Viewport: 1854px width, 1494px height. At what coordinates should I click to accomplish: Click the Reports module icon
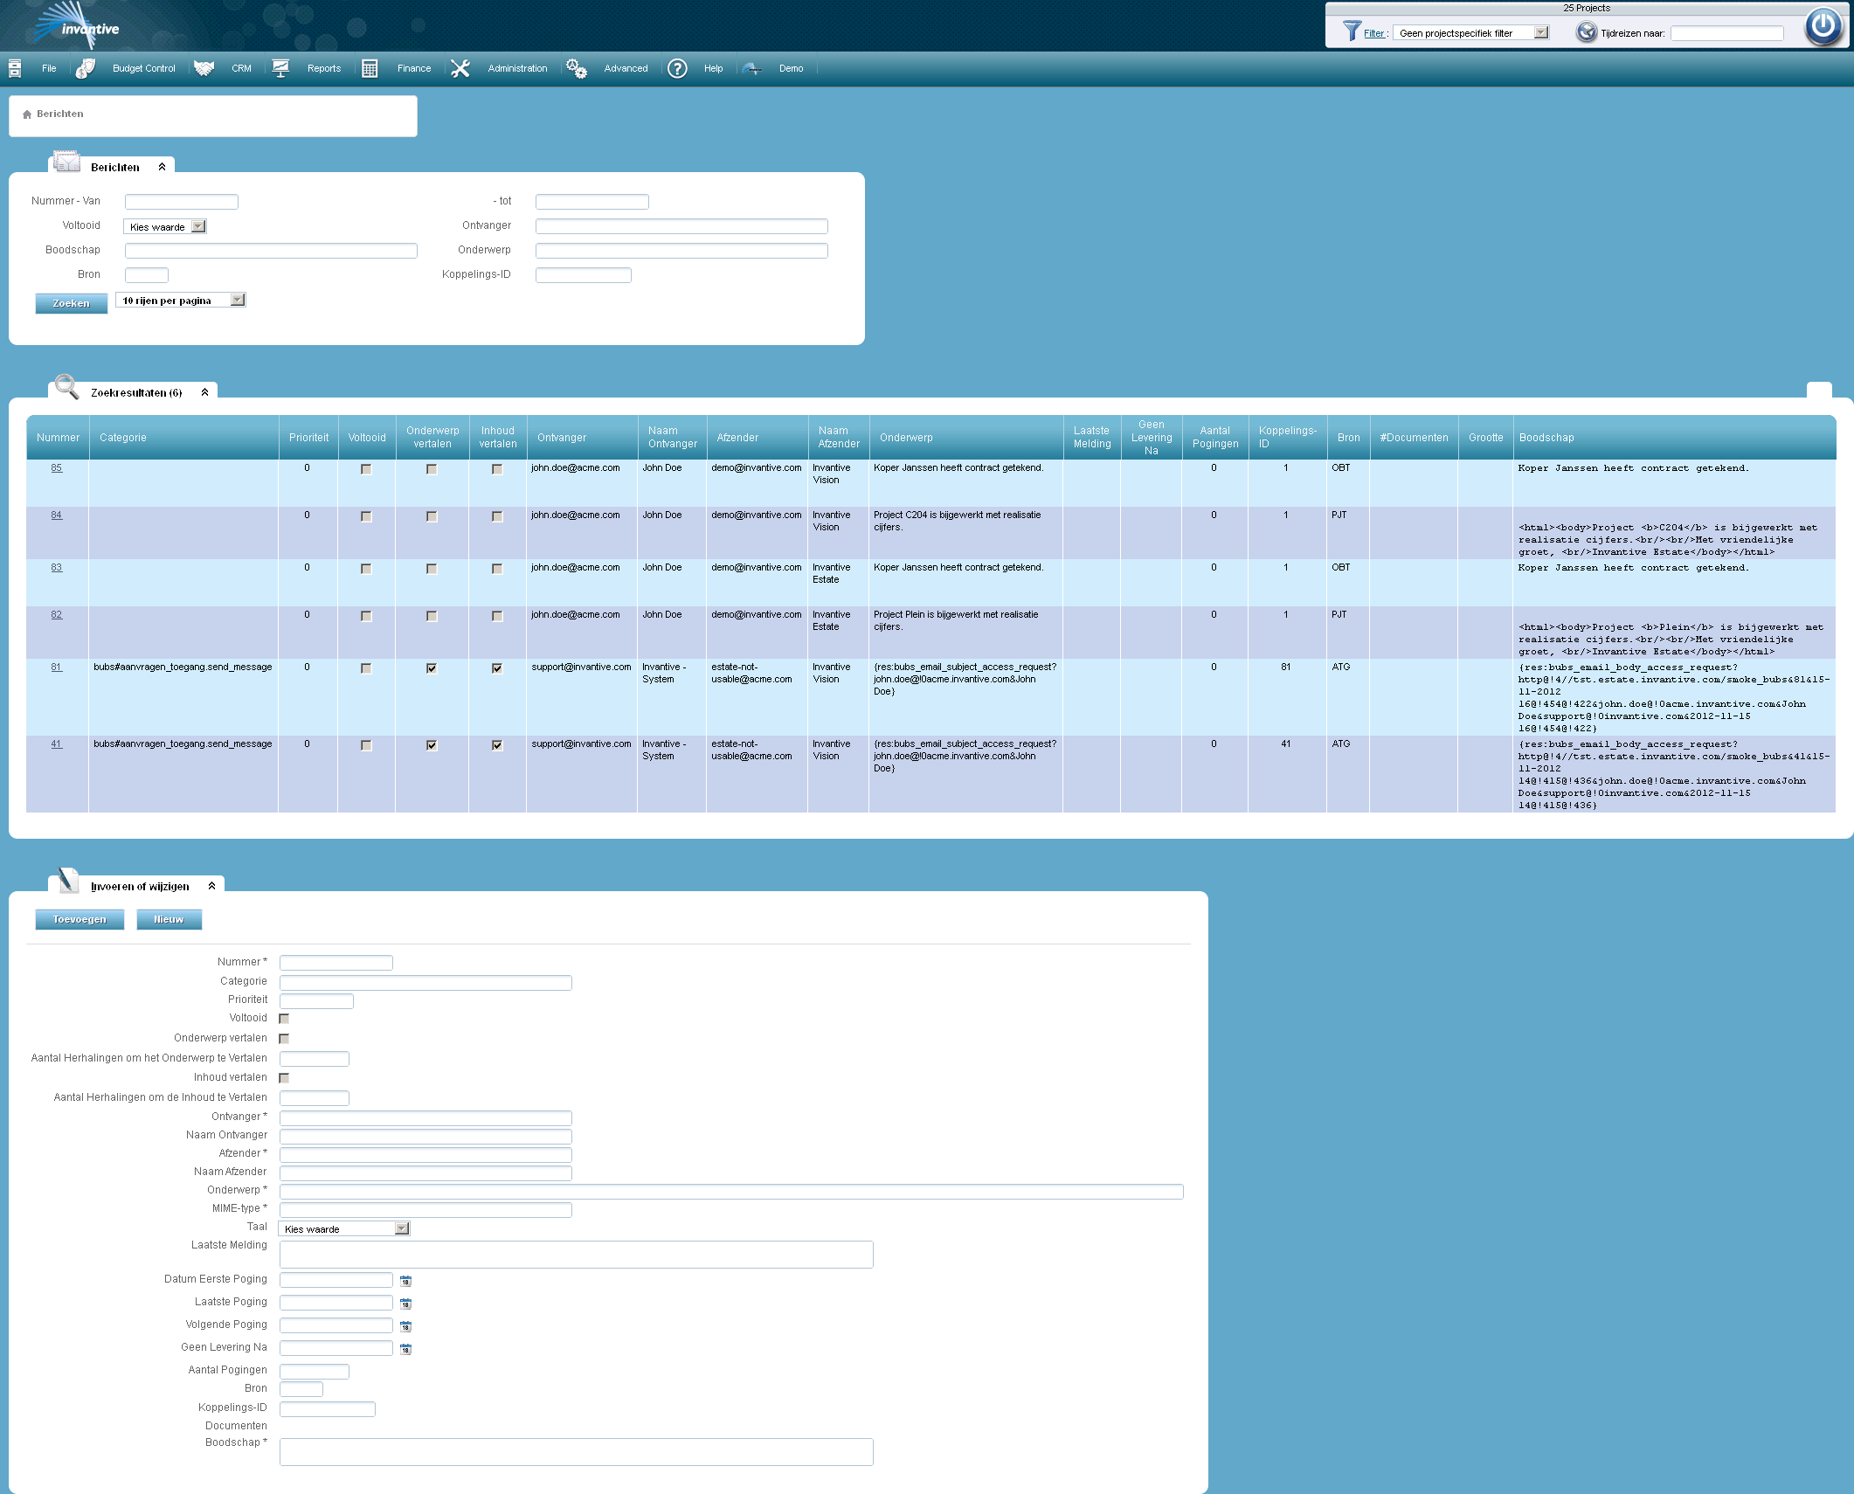point(280,67)
